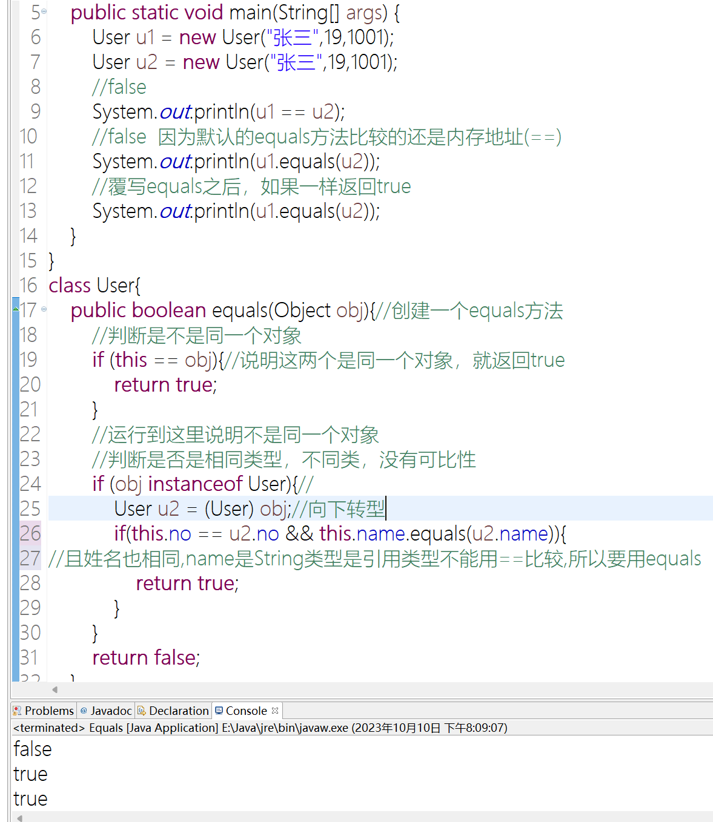Click the Problems tab bug icon
The height and width of the screenshot is (822, 713).
click(17, 711)
